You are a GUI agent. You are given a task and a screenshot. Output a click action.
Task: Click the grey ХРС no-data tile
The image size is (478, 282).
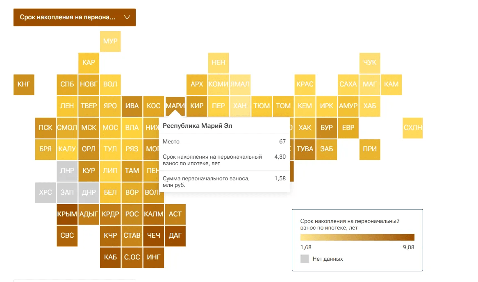point(46,192)
